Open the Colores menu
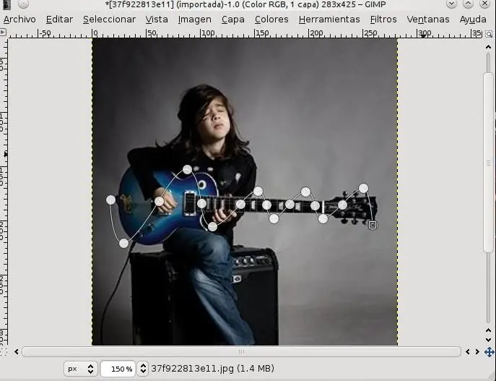Screen dimensions: 496x381 tap(271, 20)
